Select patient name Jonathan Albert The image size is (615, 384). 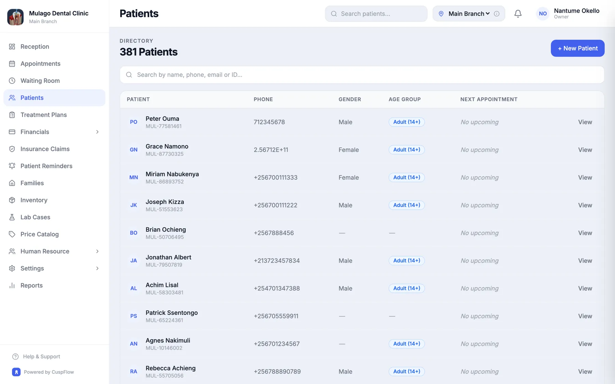pos(168,257)
